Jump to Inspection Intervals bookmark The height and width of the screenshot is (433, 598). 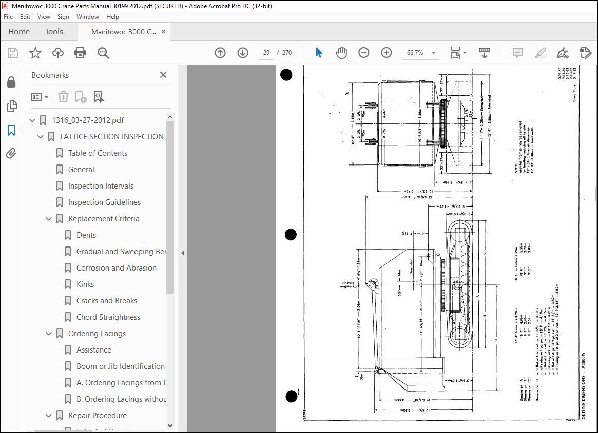(x=101, y=186)
